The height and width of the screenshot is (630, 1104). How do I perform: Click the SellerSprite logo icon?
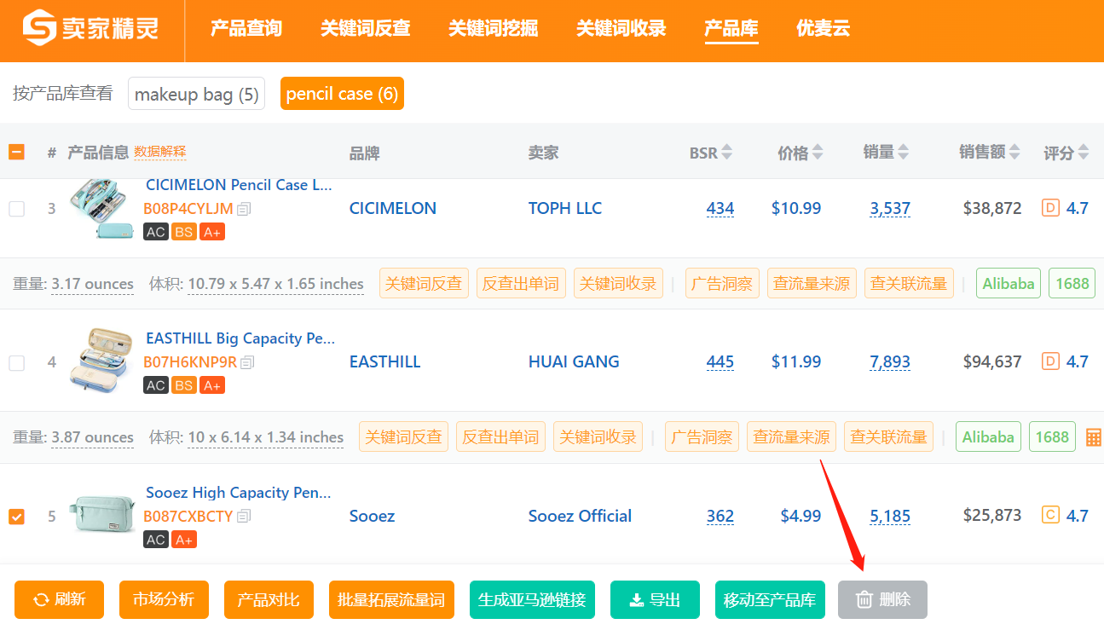39,28
